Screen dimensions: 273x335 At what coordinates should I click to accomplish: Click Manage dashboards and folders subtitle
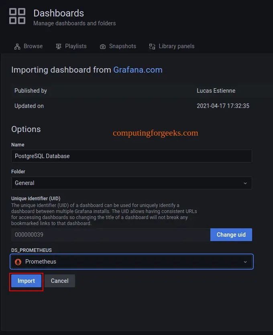74,23
